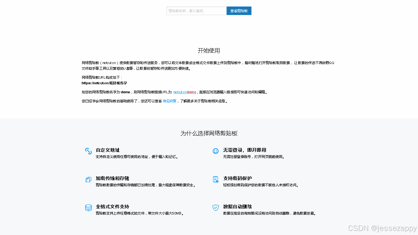Click the locked document icon beside 支持密码保护
This screenshot has width=418, height=235.
216,179
